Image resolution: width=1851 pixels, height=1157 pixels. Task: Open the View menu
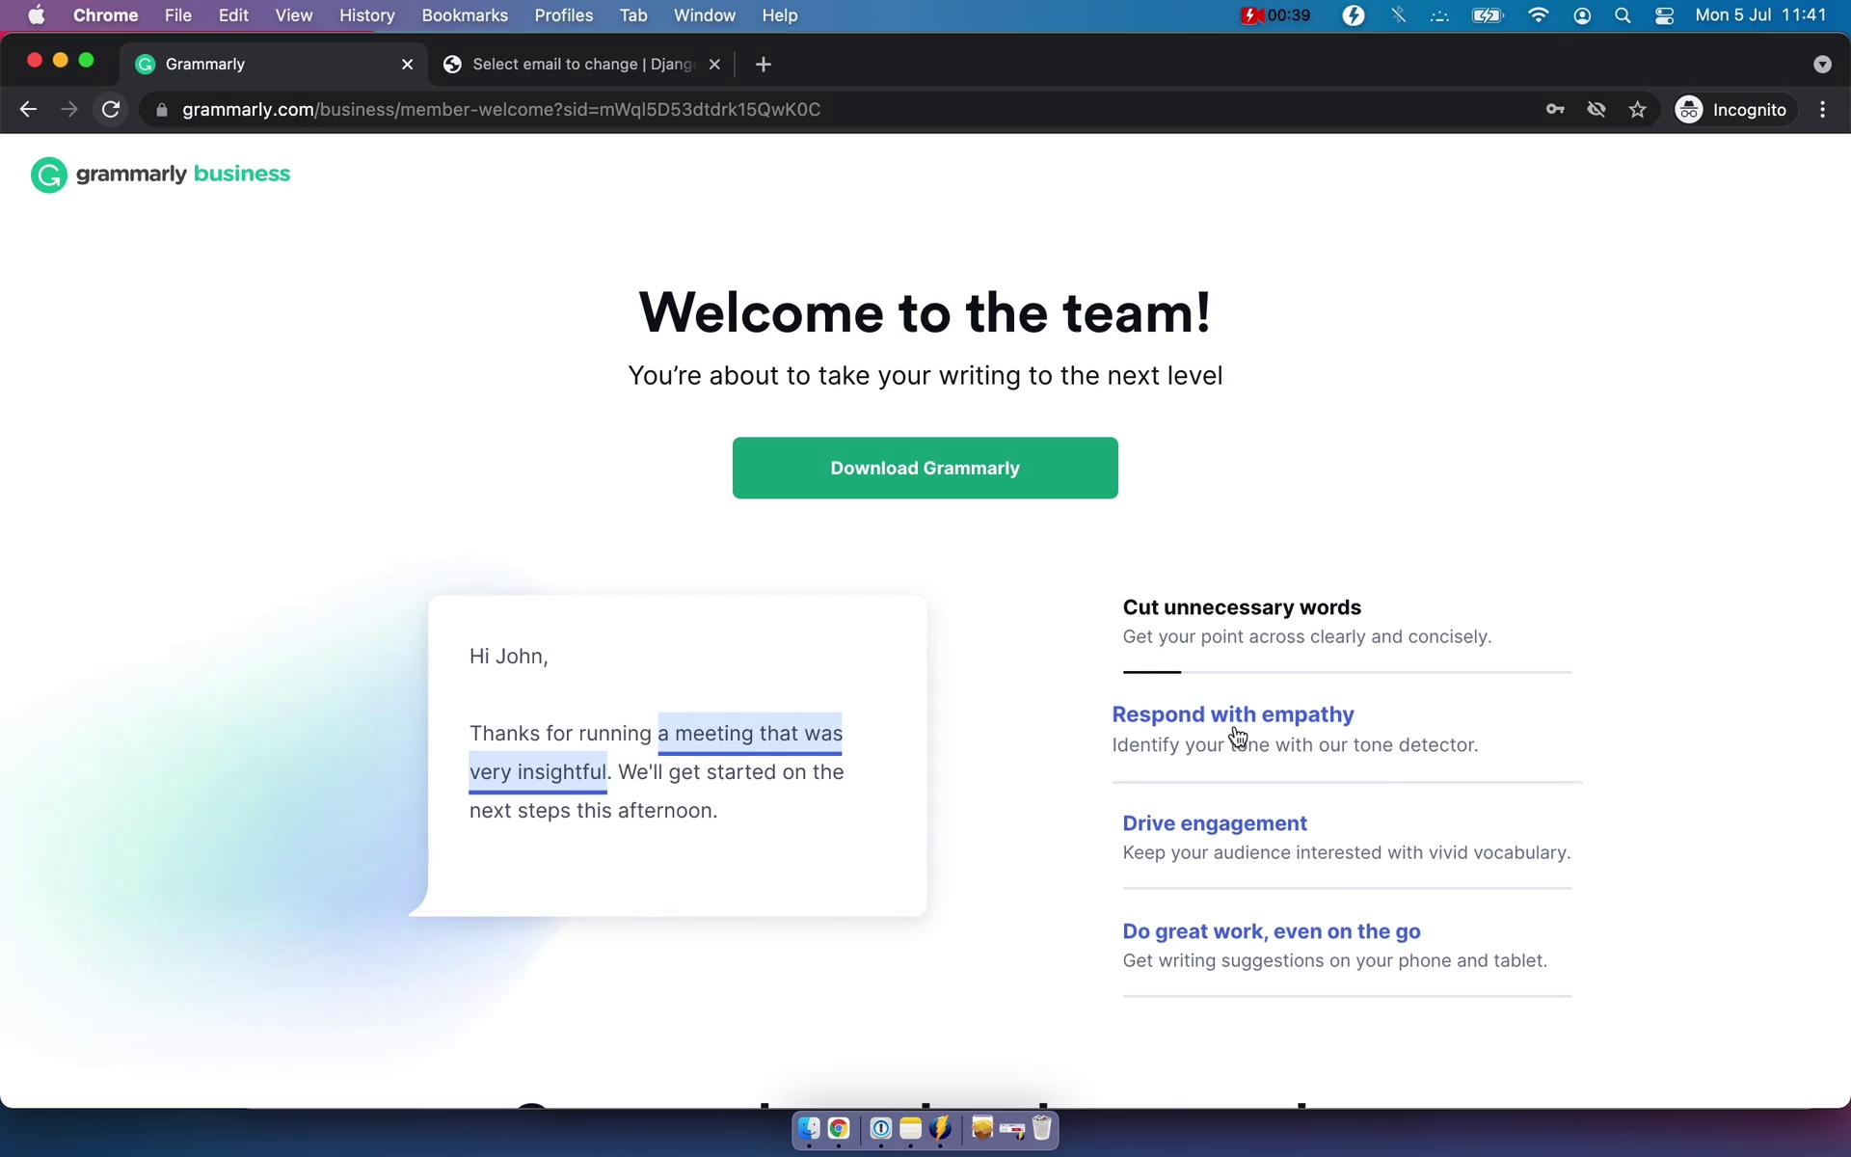point(294,15)
